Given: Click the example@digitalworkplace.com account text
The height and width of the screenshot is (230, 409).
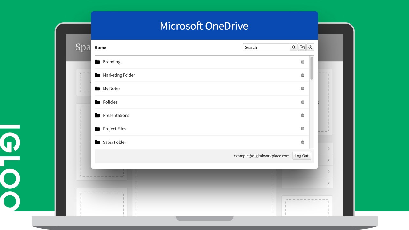Looking at the screenshot, I should 261,156.
